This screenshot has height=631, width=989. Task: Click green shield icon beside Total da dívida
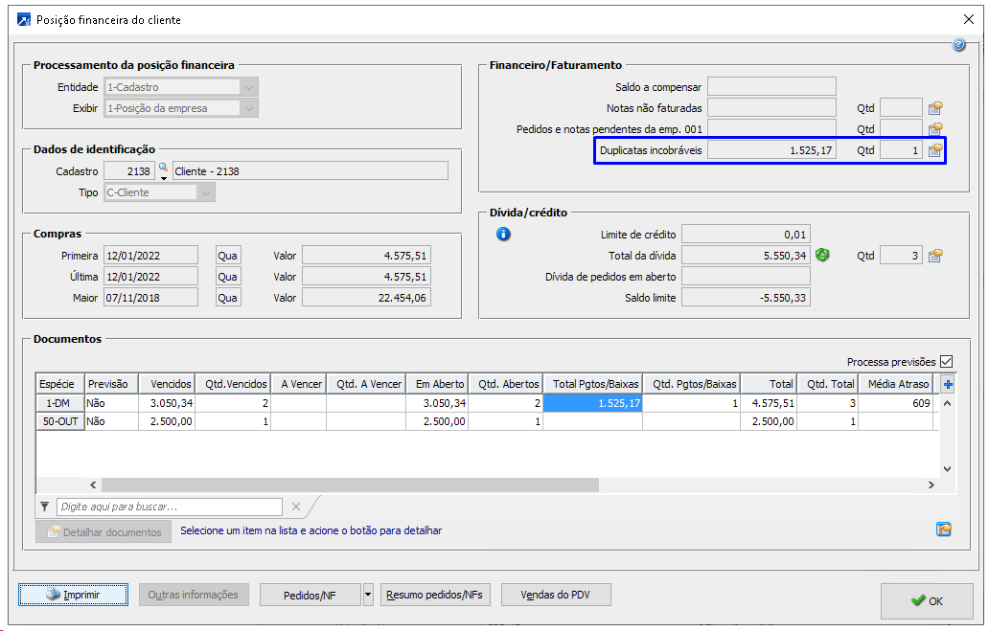822,256
